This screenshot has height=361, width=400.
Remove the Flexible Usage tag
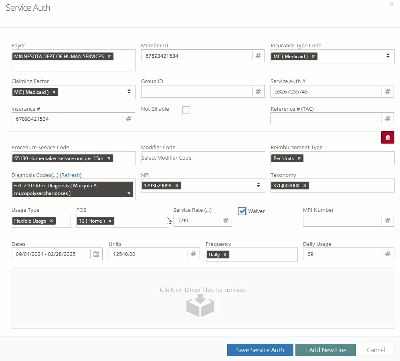coord(52,221)
